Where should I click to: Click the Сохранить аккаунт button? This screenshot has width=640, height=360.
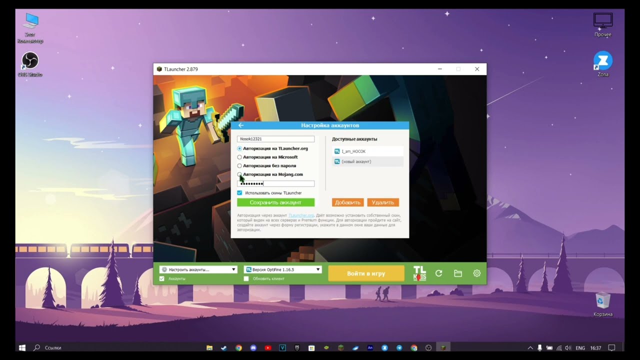(275, 202)
